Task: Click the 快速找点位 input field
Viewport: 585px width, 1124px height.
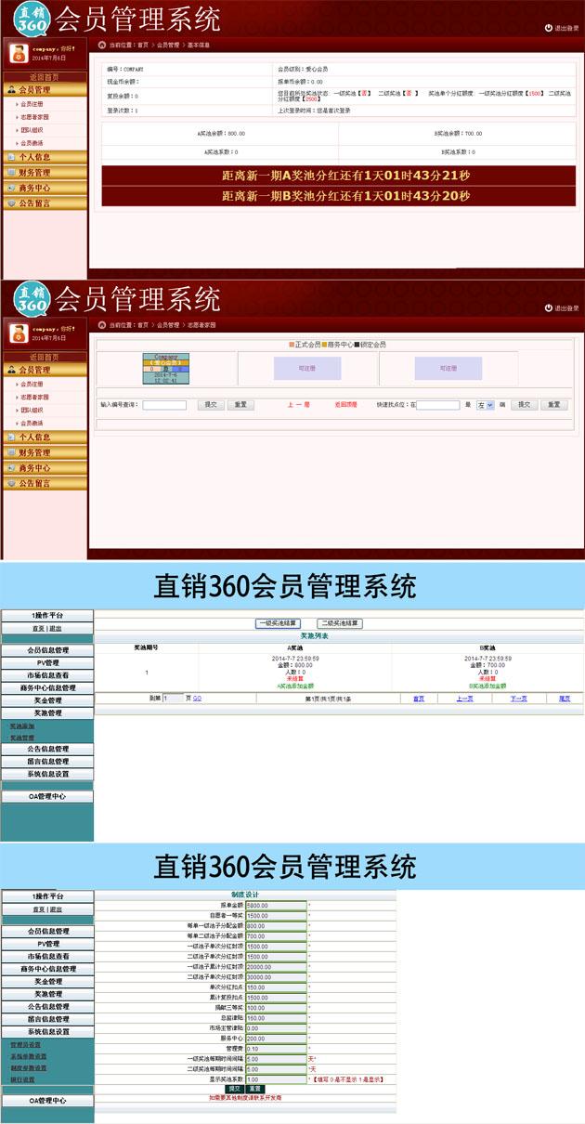Action: tap(437, 405)
